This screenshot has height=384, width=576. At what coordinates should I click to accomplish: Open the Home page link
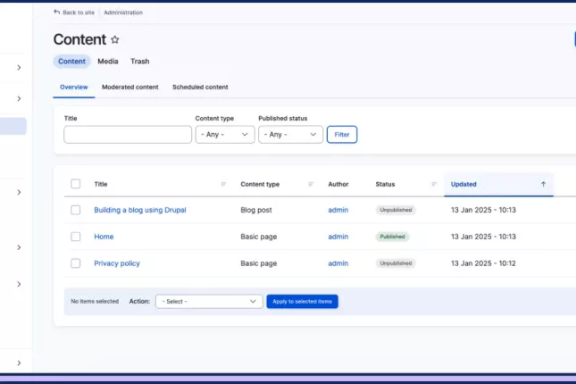click(104, 237)
